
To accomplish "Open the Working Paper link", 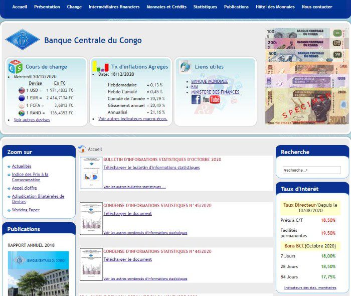I will [26, 210].
